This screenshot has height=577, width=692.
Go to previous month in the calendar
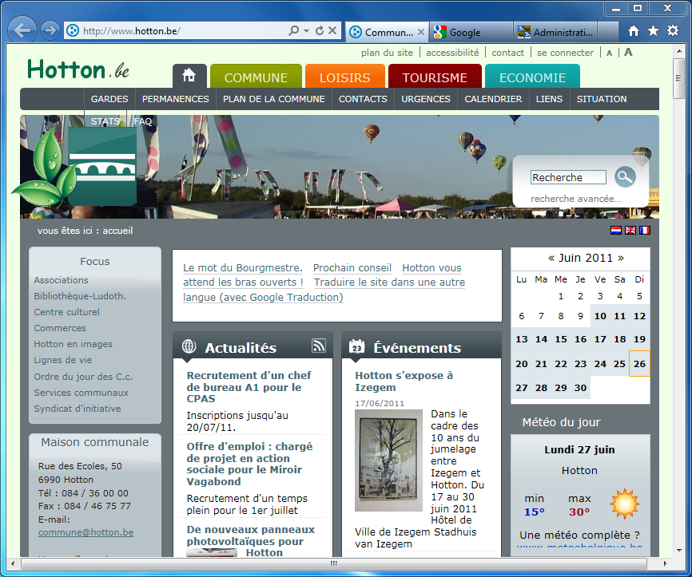551,258
